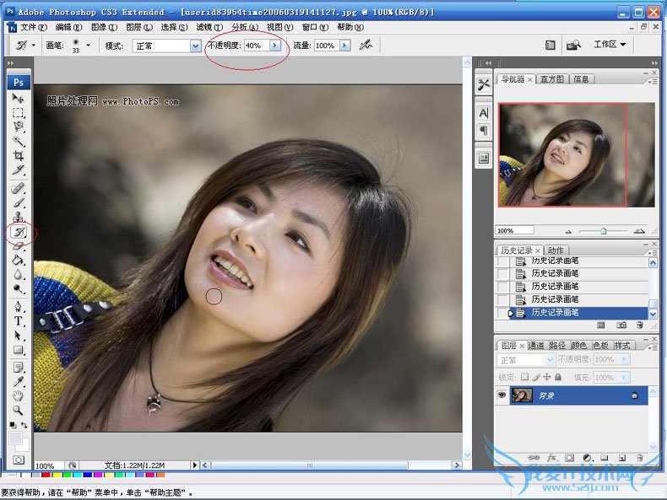Open the brush 模式 blend mode dropdown
The image size is (667, 500).
(x=195, y=46)
